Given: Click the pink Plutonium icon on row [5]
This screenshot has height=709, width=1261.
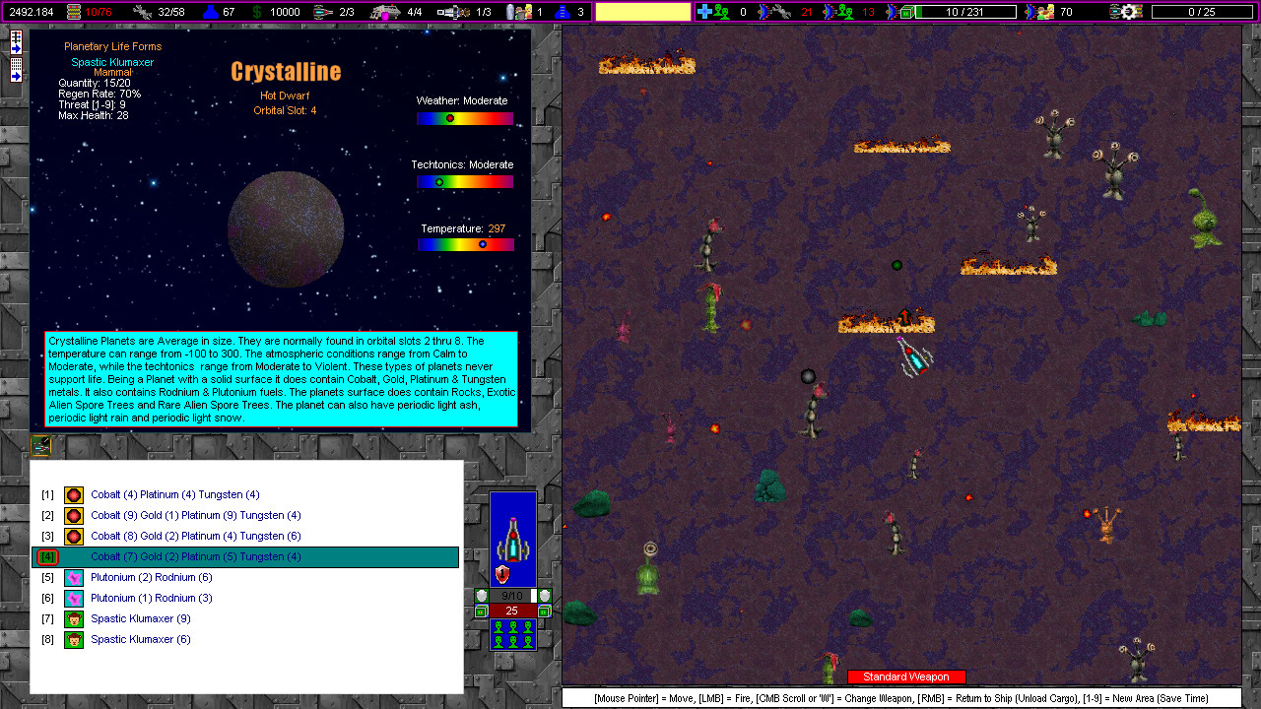Looking at the screenshot, I should pyautogui.click(x=73, y=577).
